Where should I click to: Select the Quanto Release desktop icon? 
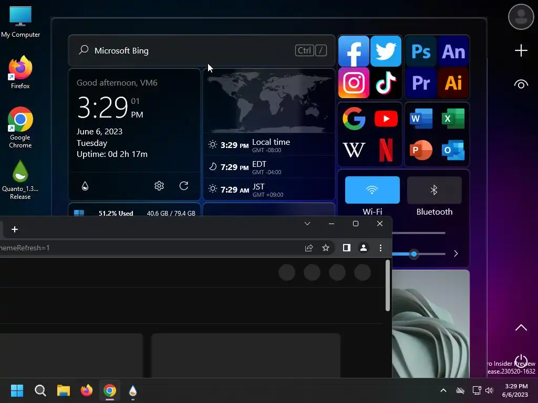(x=20, y=180)
